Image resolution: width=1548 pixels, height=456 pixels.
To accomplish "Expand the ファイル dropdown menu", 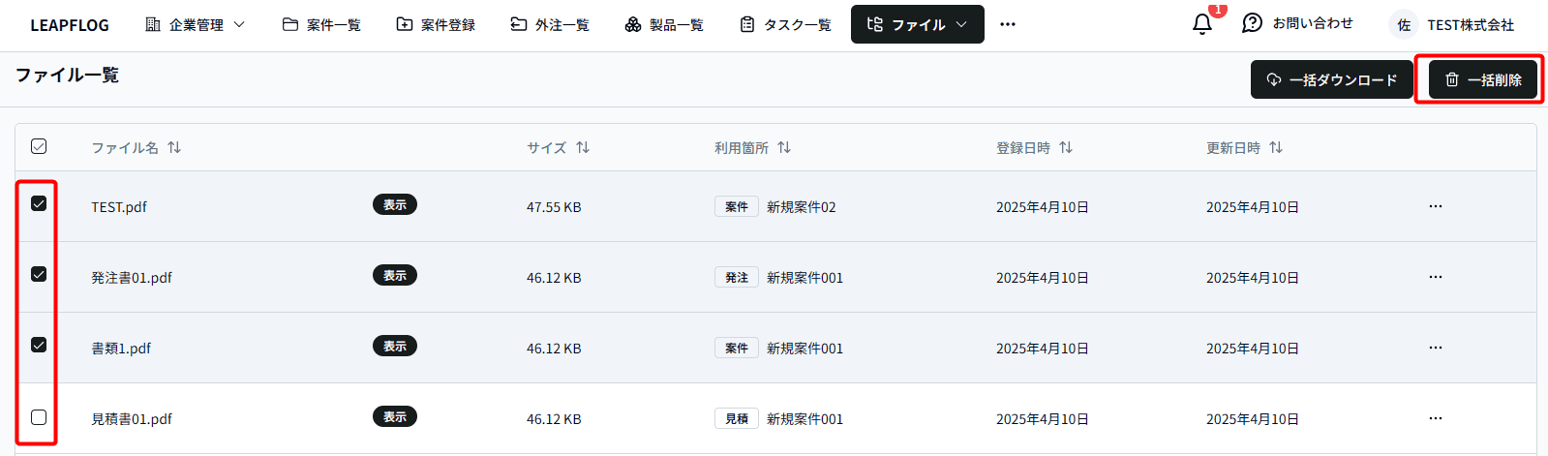I will point(918,24).
